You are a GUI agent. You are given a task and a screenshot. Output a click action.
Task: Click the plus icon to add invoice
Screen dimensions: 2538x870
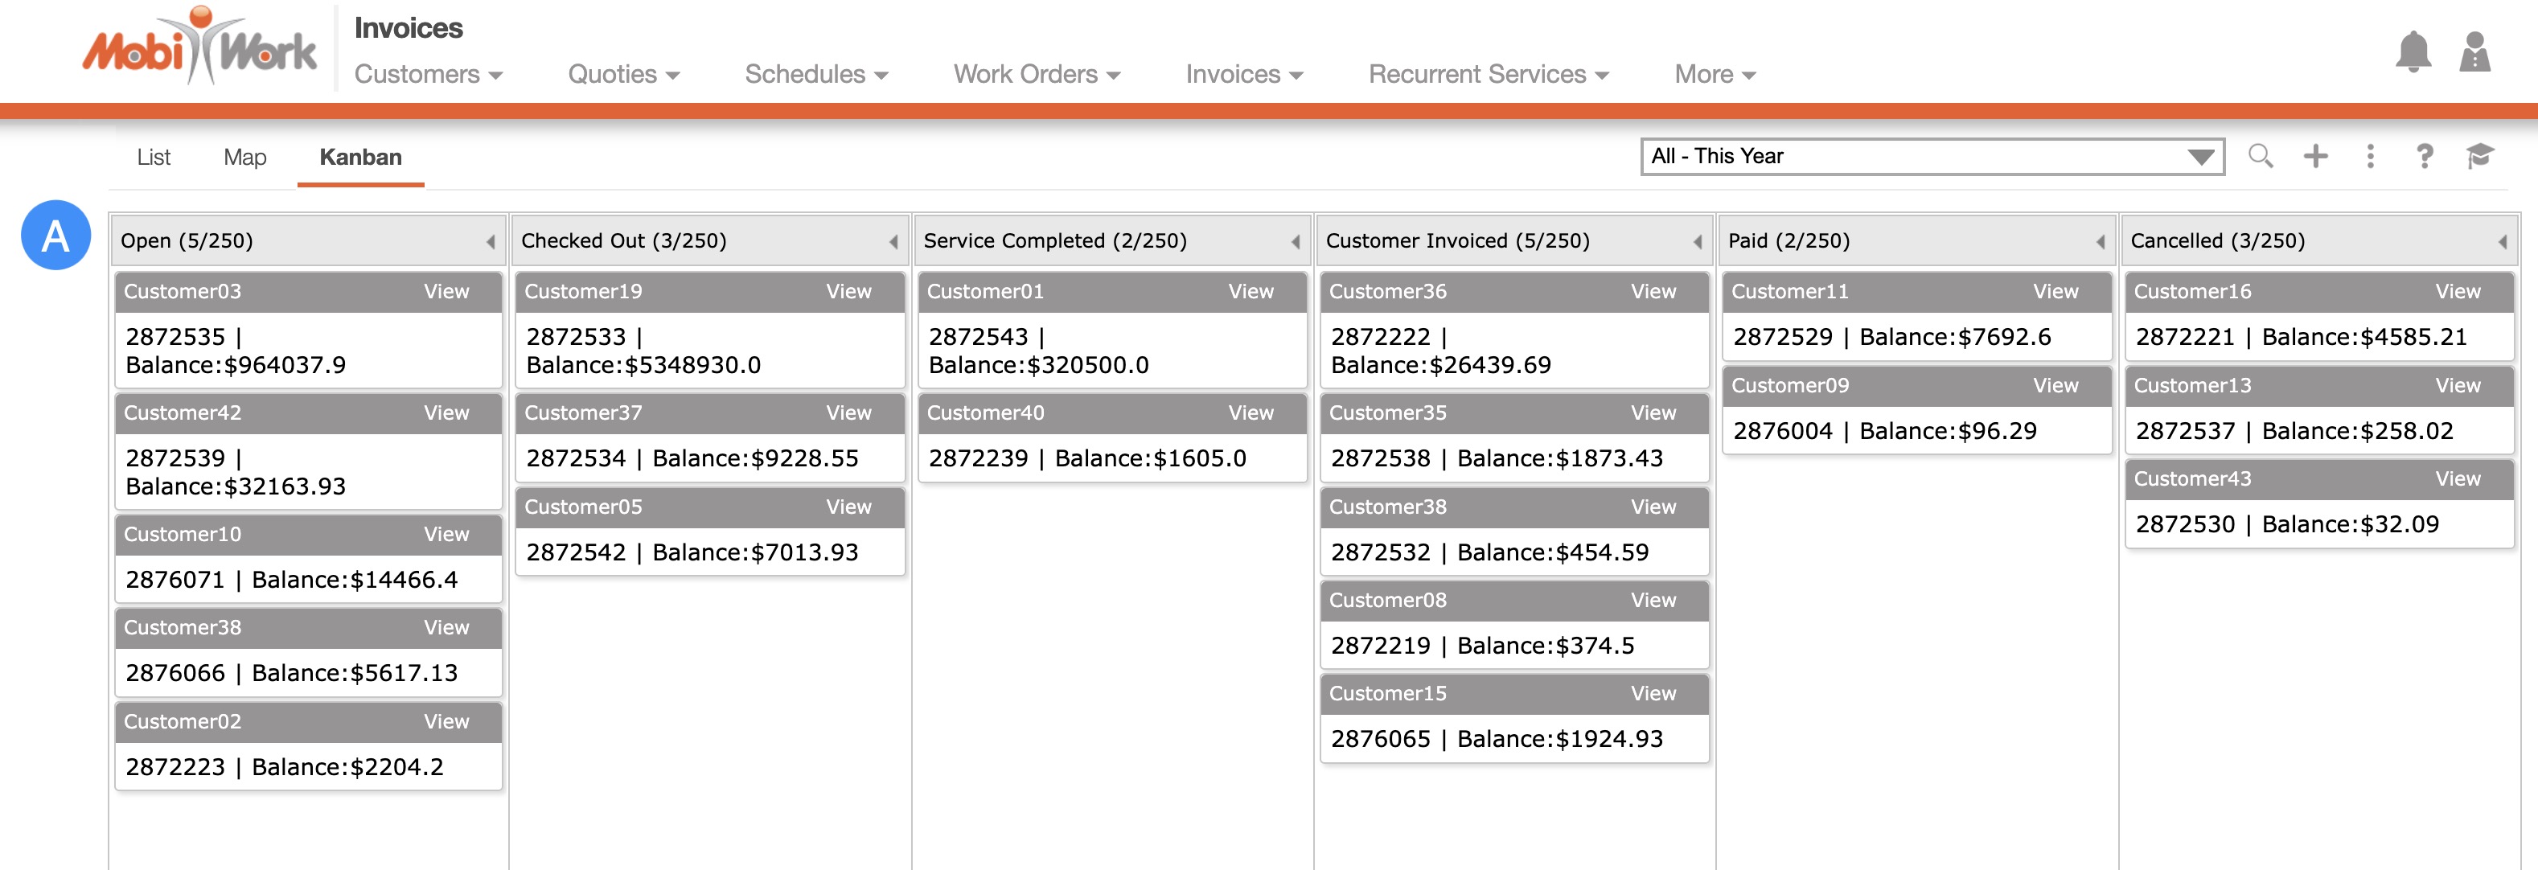pyautogui.click(x=2315, y=156)
